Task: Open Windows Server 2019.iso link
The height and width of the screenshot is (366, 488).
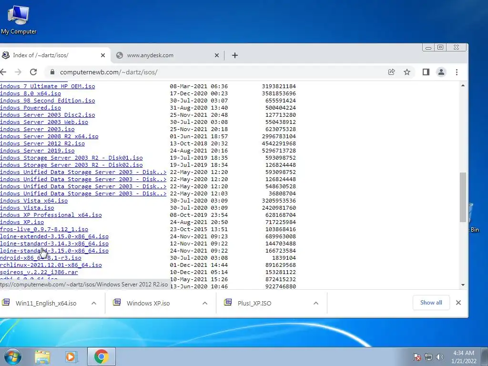Action: pos(37,151)
